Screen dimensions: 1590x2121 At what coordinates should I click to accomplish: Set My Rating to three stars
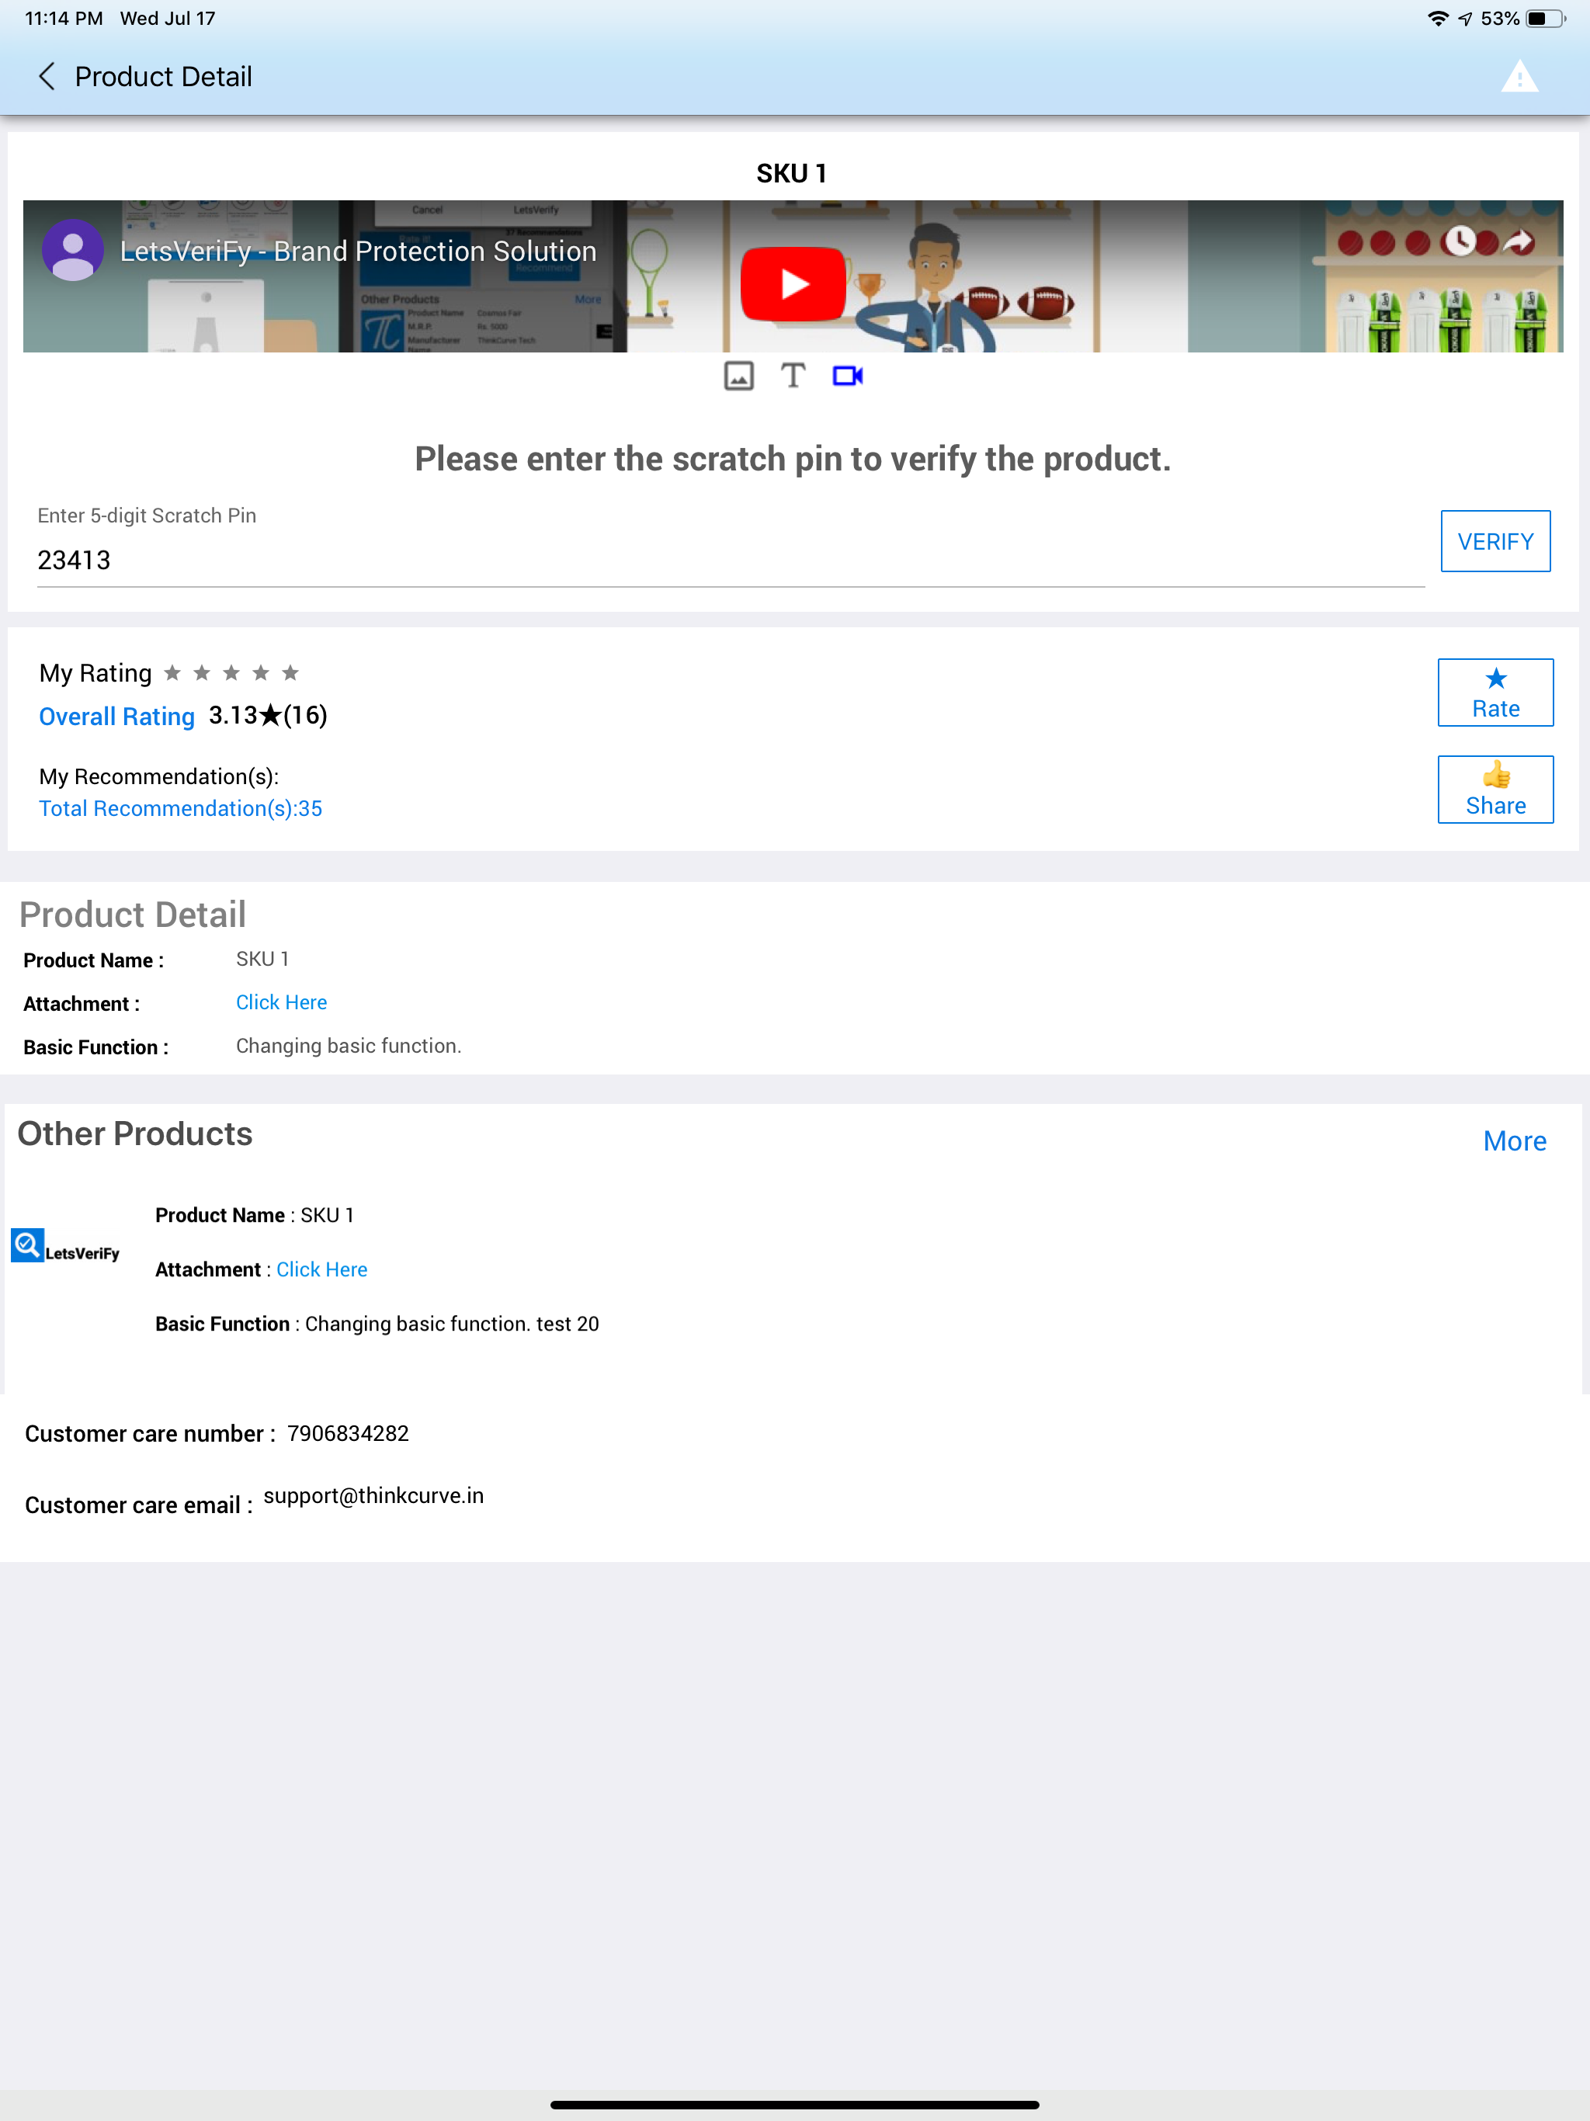[231, 673]
